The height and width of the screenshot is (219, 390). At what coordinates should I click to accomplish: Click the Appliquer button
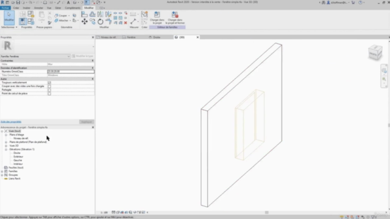[x=87, y=122]
